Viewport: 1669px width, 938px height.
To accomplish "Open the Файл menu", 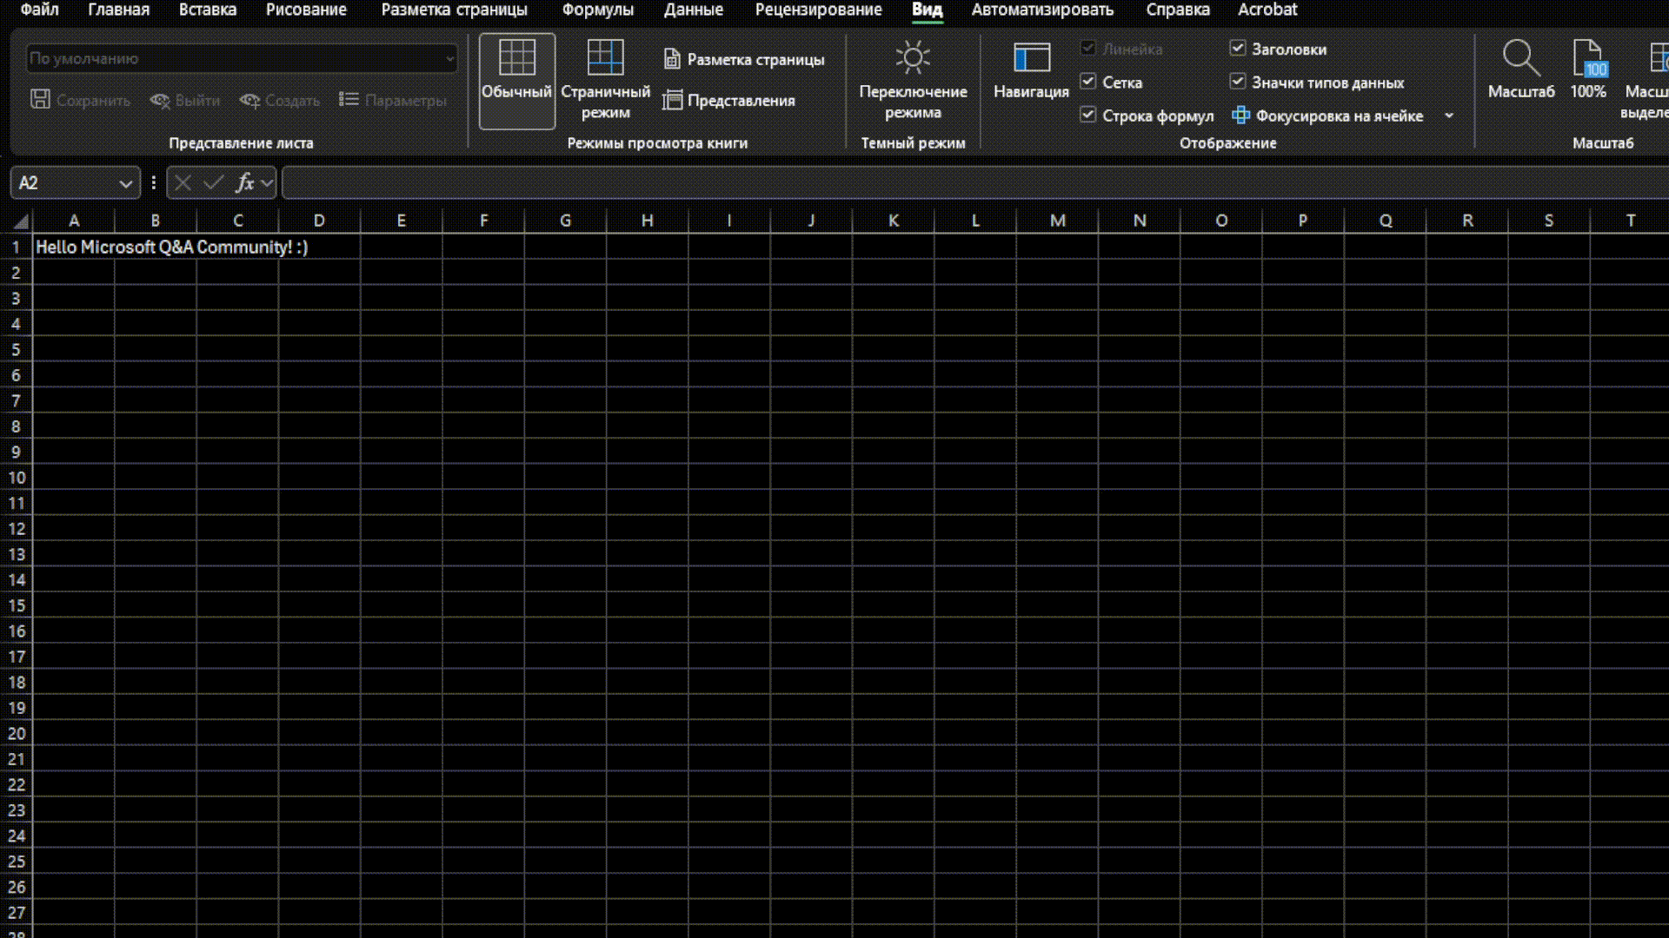I will [x=39, y=10].
